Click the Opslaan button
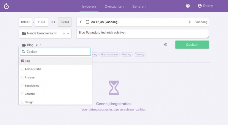 pos(192,44)
